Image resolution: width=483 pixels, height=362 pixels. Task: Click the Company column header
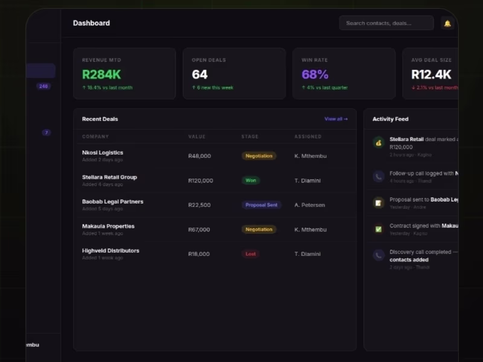point(95,136)
